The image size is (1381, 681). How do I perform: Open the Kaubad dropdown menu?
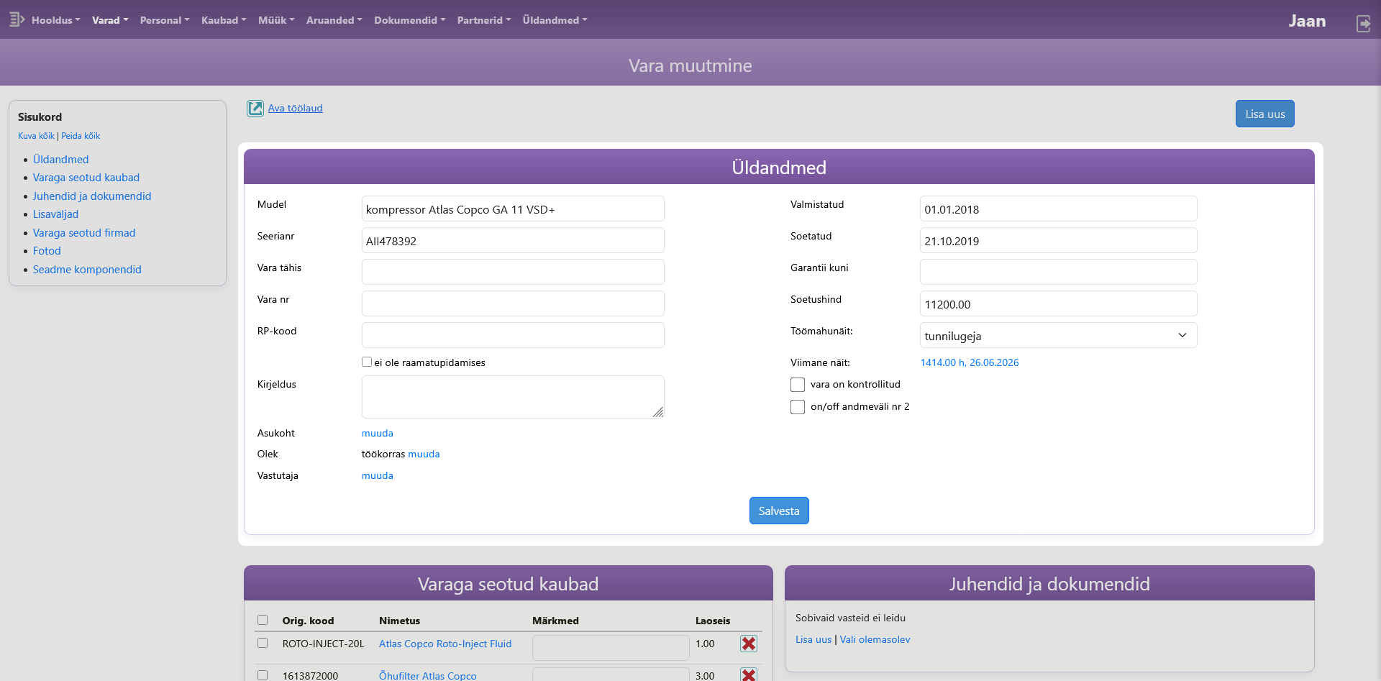(x=224, y=20)
